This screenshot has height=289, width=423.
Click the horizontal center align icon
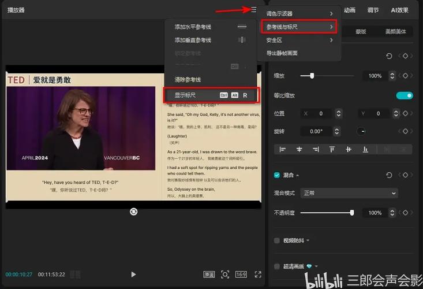299,149
